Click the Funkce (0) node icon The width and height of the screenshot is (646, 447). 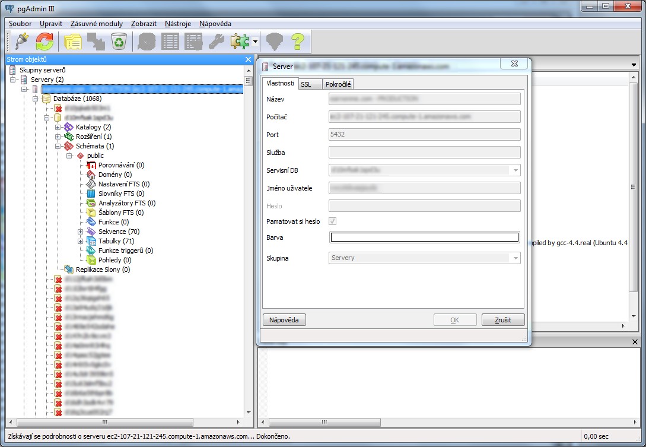(x=91, y=222)
